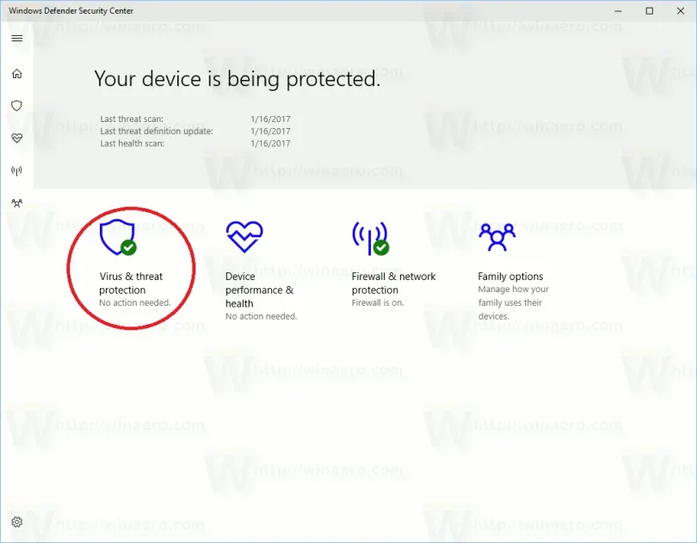This screenshot has height=543, width=697.
Task: Click the Windows Defender Security Center title
Action: pyautogui.click(x=71, y=10)
